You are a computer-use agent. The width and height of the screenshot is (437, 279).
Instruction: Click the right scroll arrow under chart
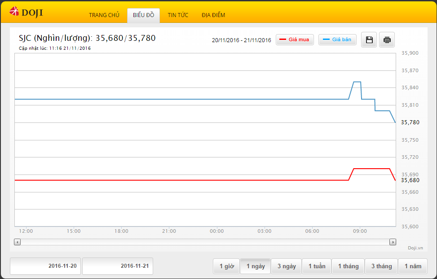pyautogui.click(x=393, y=242)
